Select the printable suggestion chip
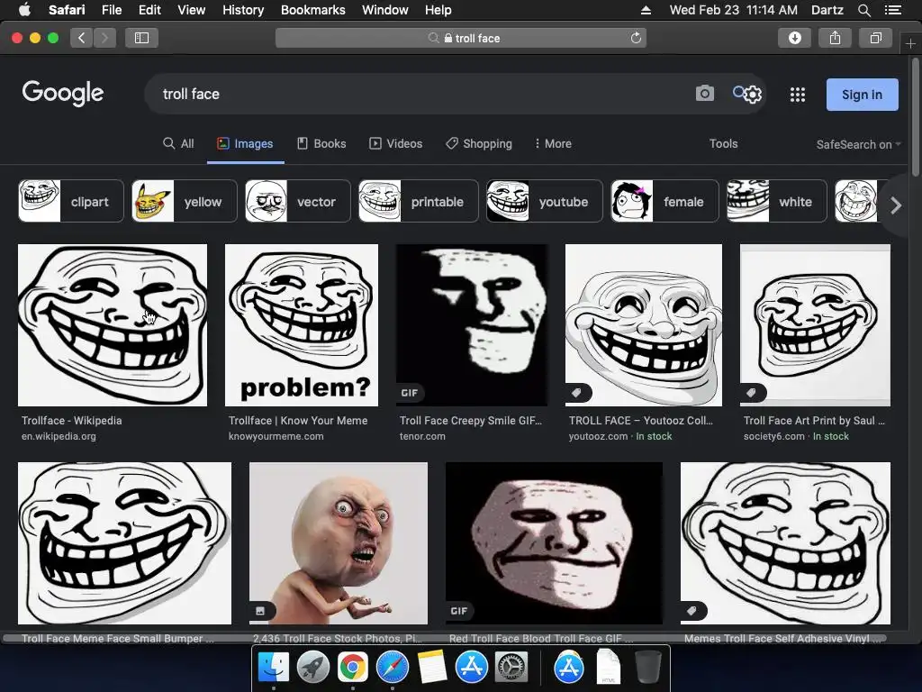The image size is (922, 692). click(x=418, y=201)
